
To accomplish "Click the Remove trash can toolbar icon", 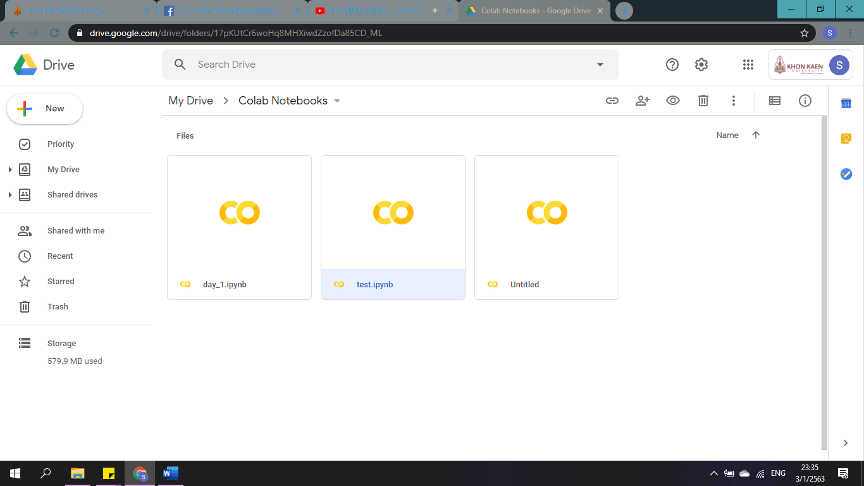I will point(703,101).
